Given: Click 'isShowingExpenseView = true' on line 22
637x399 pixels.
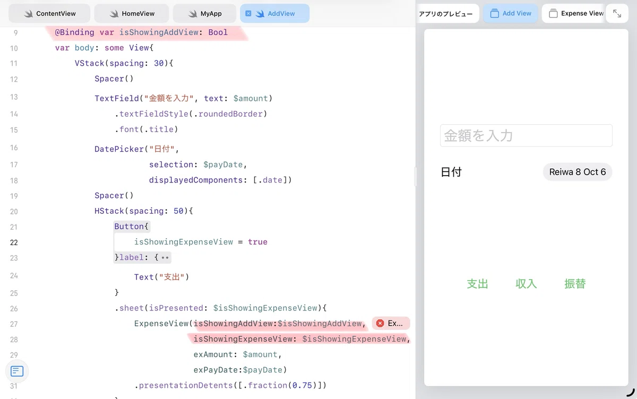Looking at the screenshot, I should (201, 242).
